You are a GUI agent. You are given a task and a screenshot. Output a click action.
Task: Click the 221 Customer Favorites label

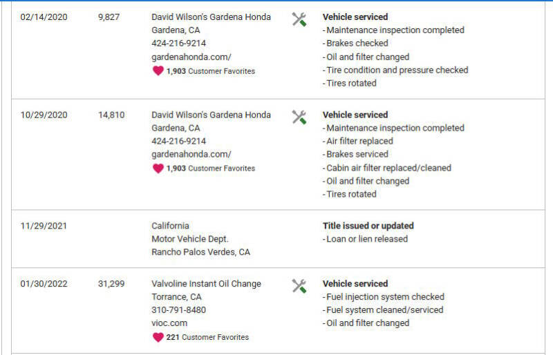tap(207, 337)
